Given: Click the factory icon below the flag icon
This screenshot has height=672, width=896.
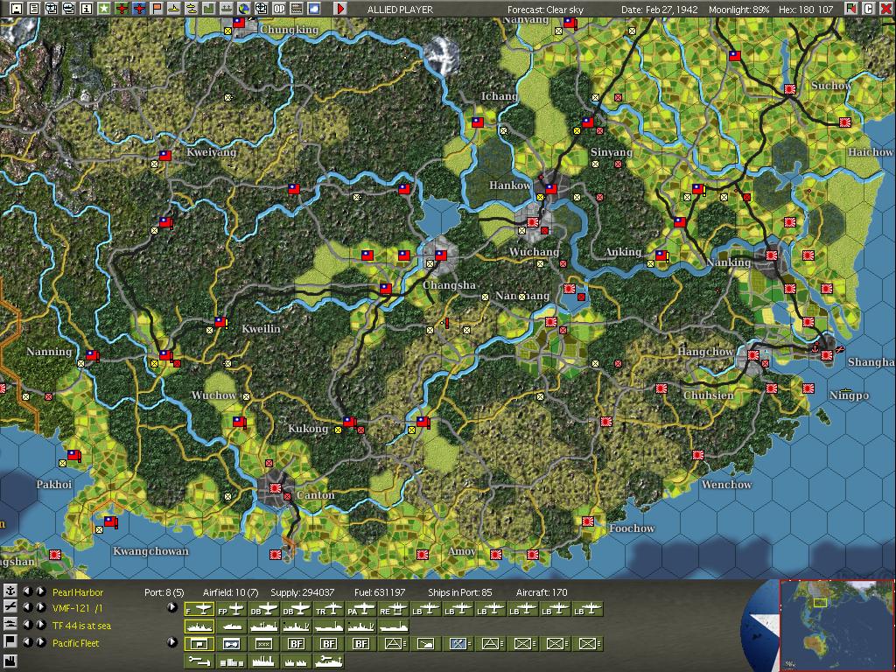Looking at the screenshot, I should 10,661.
